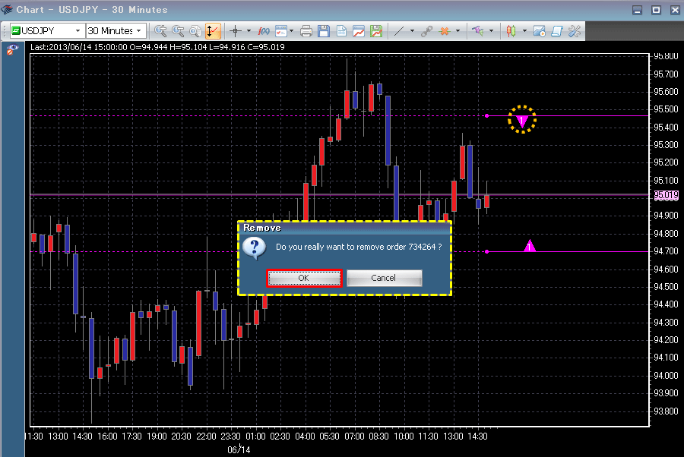Toggle the eye visibility icon in sidebar
This screenshot has width=684, height=457.
click(12, 49)
